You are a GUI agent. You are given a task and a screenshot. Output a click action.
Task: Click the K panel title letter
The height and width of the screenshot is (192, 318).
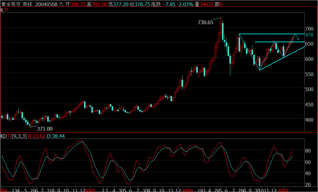[x=2, y=10]
